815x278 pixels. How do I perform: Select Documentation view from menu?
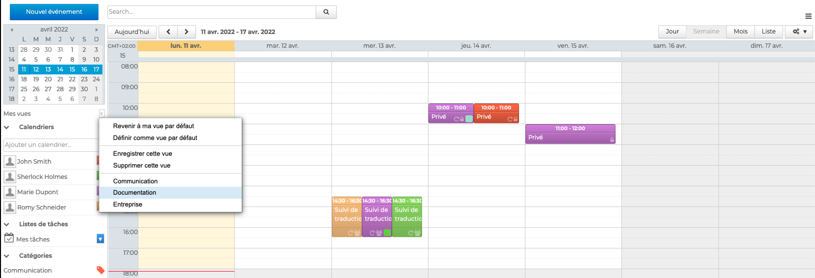pyautogui.click(x=134, y=193)
